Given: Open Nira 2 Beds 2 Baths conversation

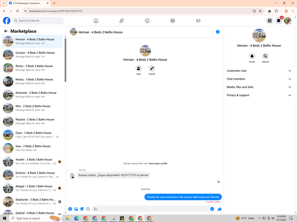Looking at the screenshot, I should [32, 108].
